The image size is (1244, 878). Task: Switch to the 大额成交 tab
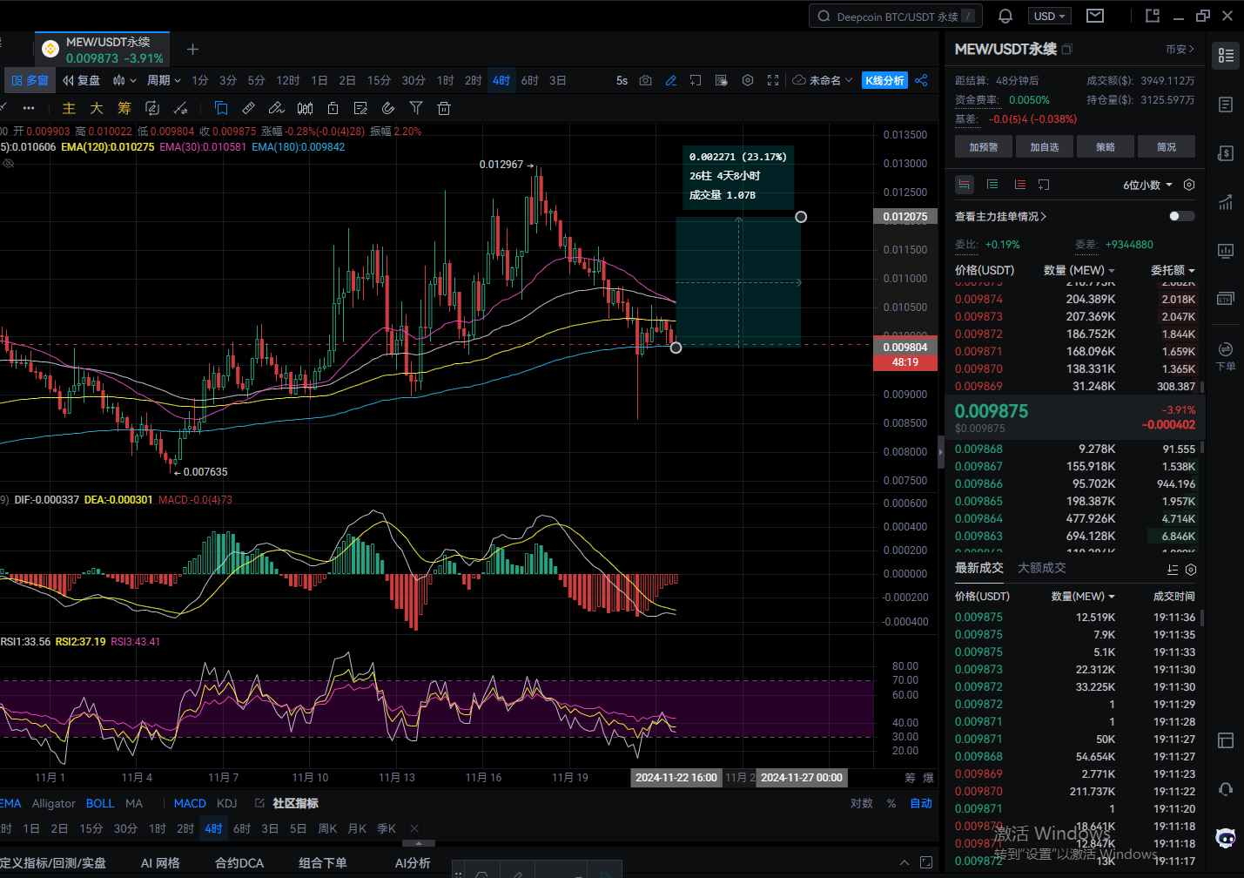[1042, 568]
